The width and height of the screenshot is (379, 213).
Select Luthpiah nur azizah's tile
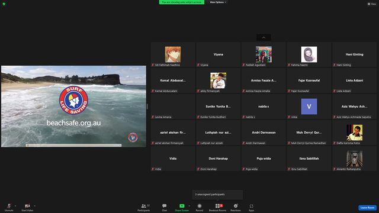tap(219, 133)
